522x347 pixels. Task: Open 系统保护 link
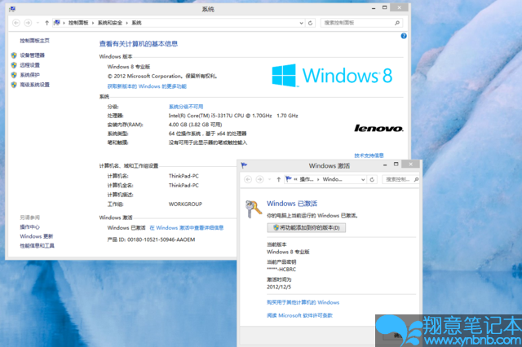[x=29, y=75]
